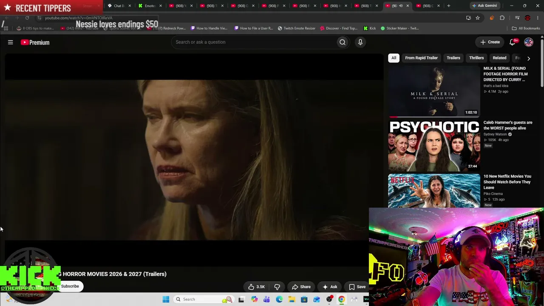
Task: Switch to OBS Studio on the taskbar
Action: (x=329, y=299)
